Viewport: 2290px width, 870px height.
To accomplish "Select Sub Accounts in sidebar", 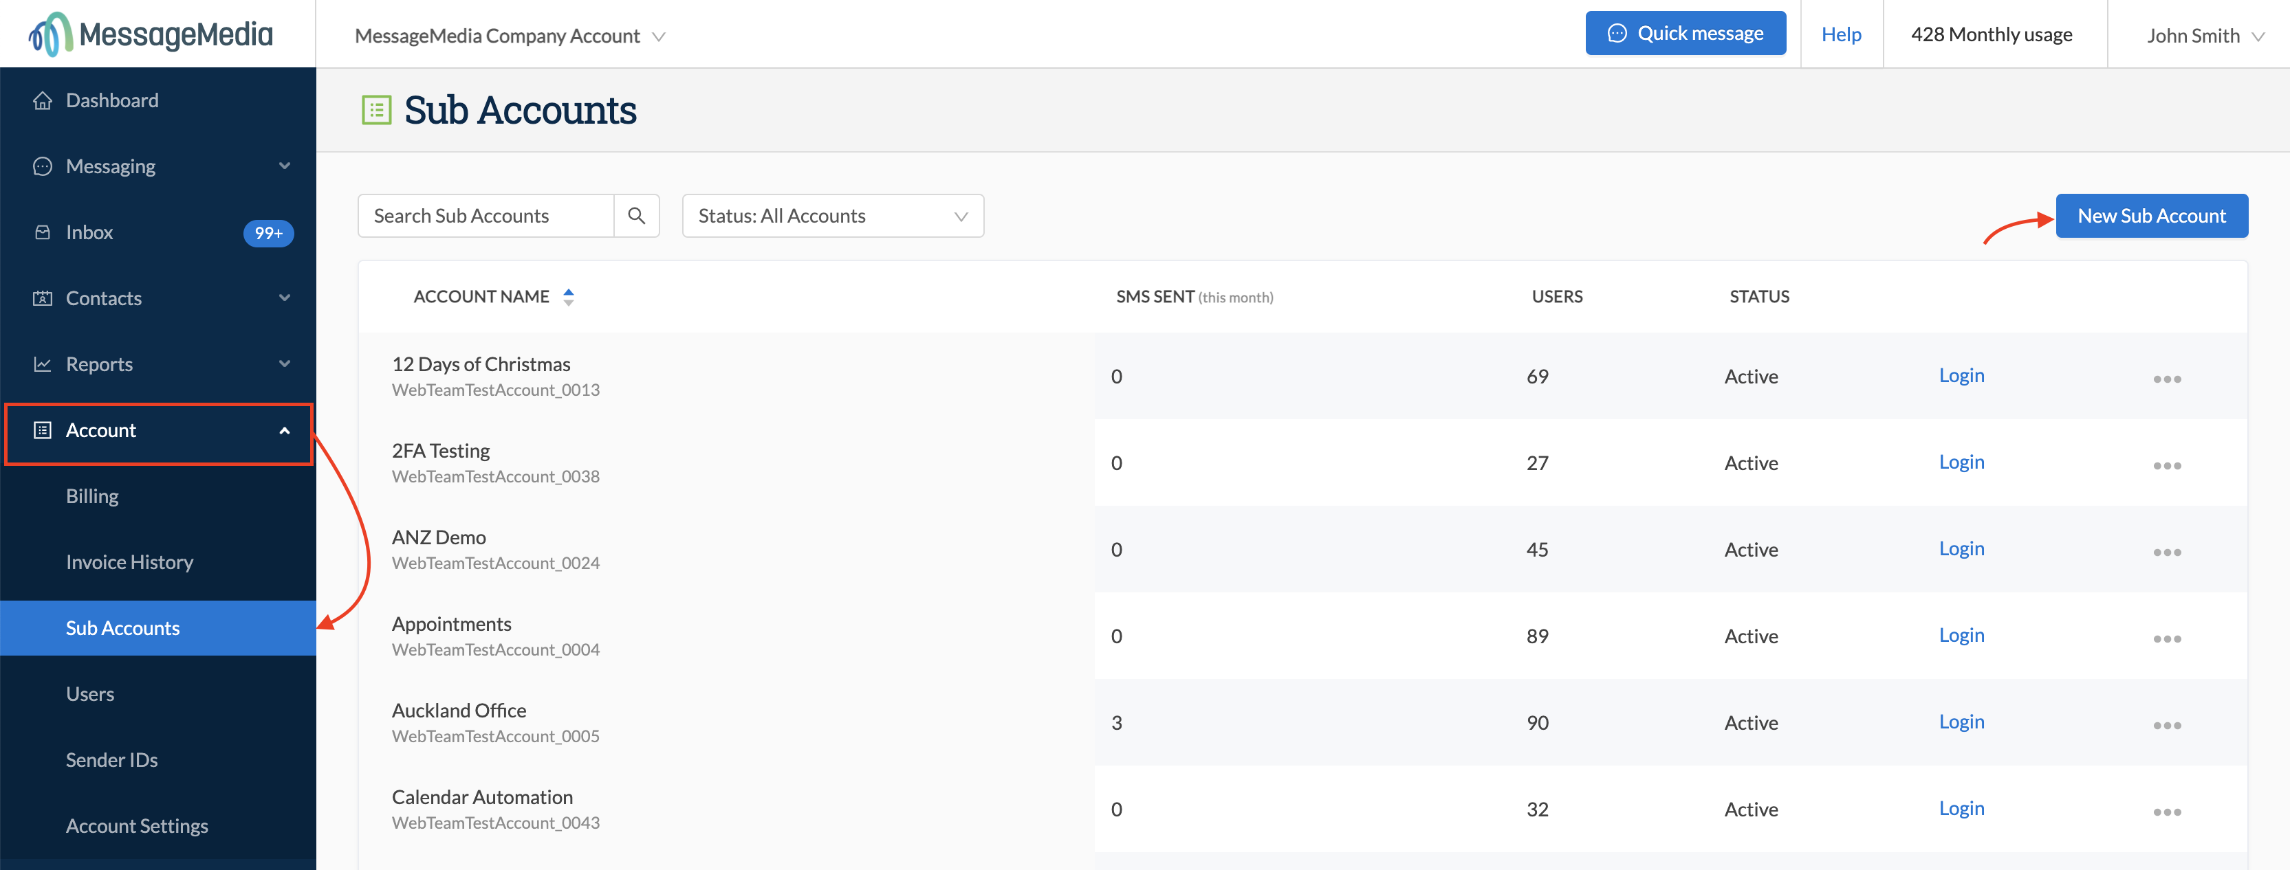I will pos(158,628).
